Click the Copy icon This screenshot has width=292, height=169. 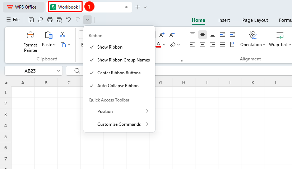coord(63,45)
